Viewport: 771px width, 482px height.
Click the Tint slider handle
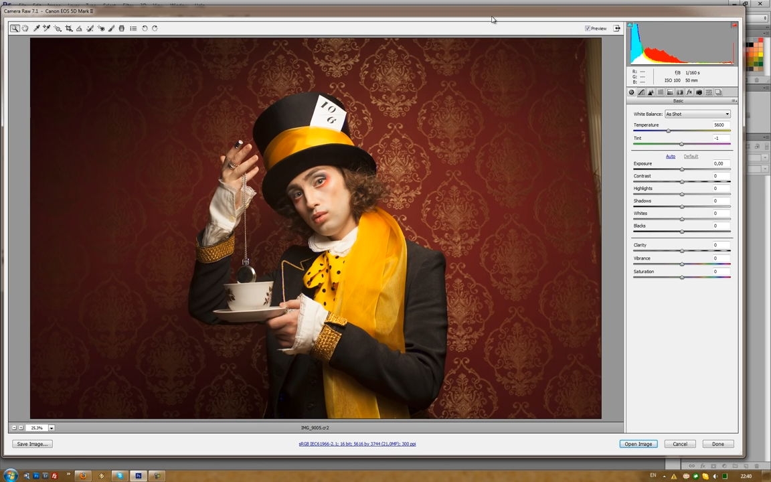(x=681, y=144)
